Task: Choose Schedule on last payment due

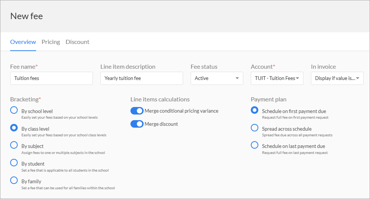Action: (x=254, y=145)
